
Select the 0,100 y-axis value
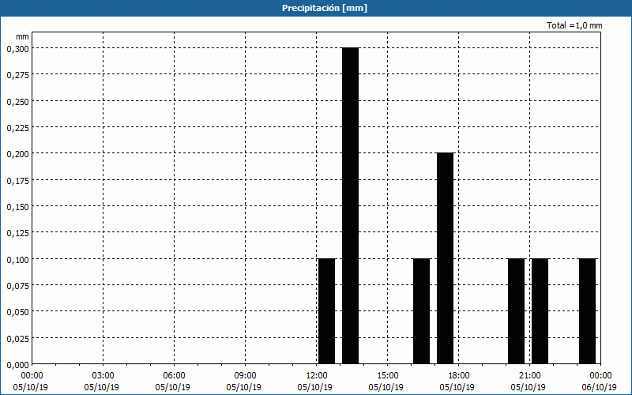tap(18, 260)
